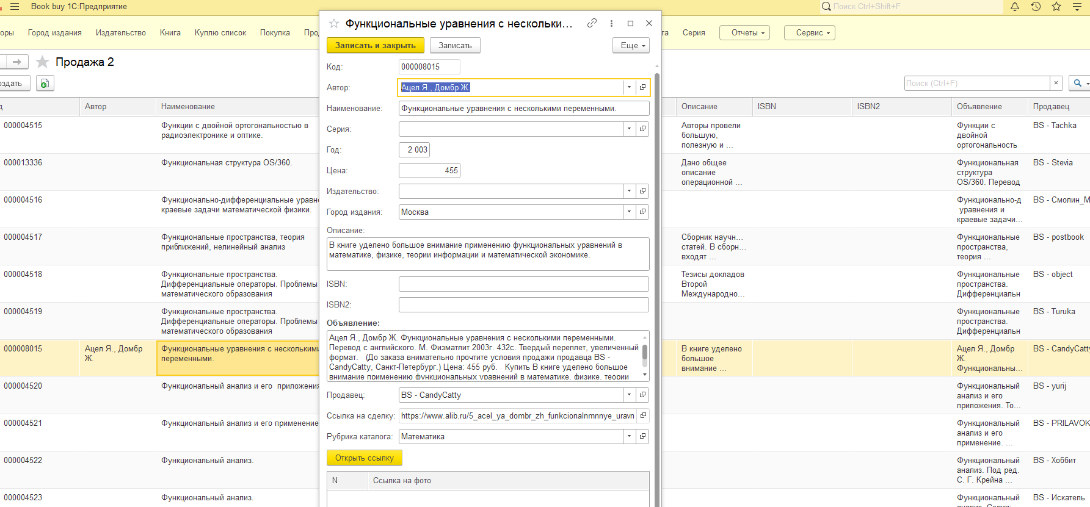Focus list search Ctrl+F field
Image resolution: width=1090 pixels, height=507 pixels.
[977, 83]
